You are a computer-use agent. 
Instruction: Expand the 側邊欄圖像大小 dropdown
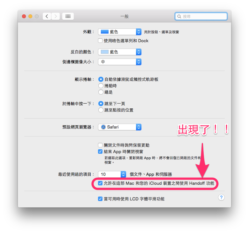point(120,62)
